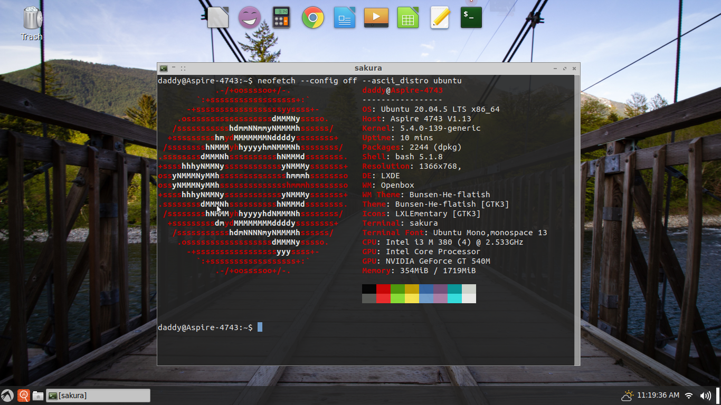This screenshot has height=405, width=721.
Task: Click the terminal cursor at the bottom prompt
Action: coord(260,327)
